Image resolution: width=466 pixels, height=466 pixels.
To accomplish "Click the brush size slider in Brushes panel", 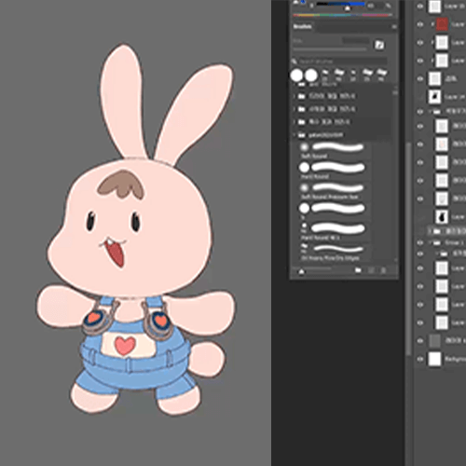I will click(330, 49).
